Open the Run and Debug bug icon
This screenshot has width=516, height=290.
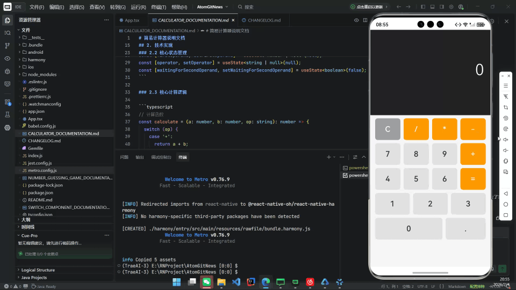[x=7, y=71]
